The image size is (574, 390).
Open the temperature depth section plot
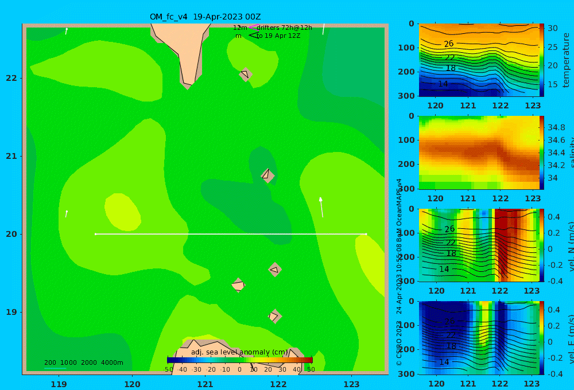(479, 60)
